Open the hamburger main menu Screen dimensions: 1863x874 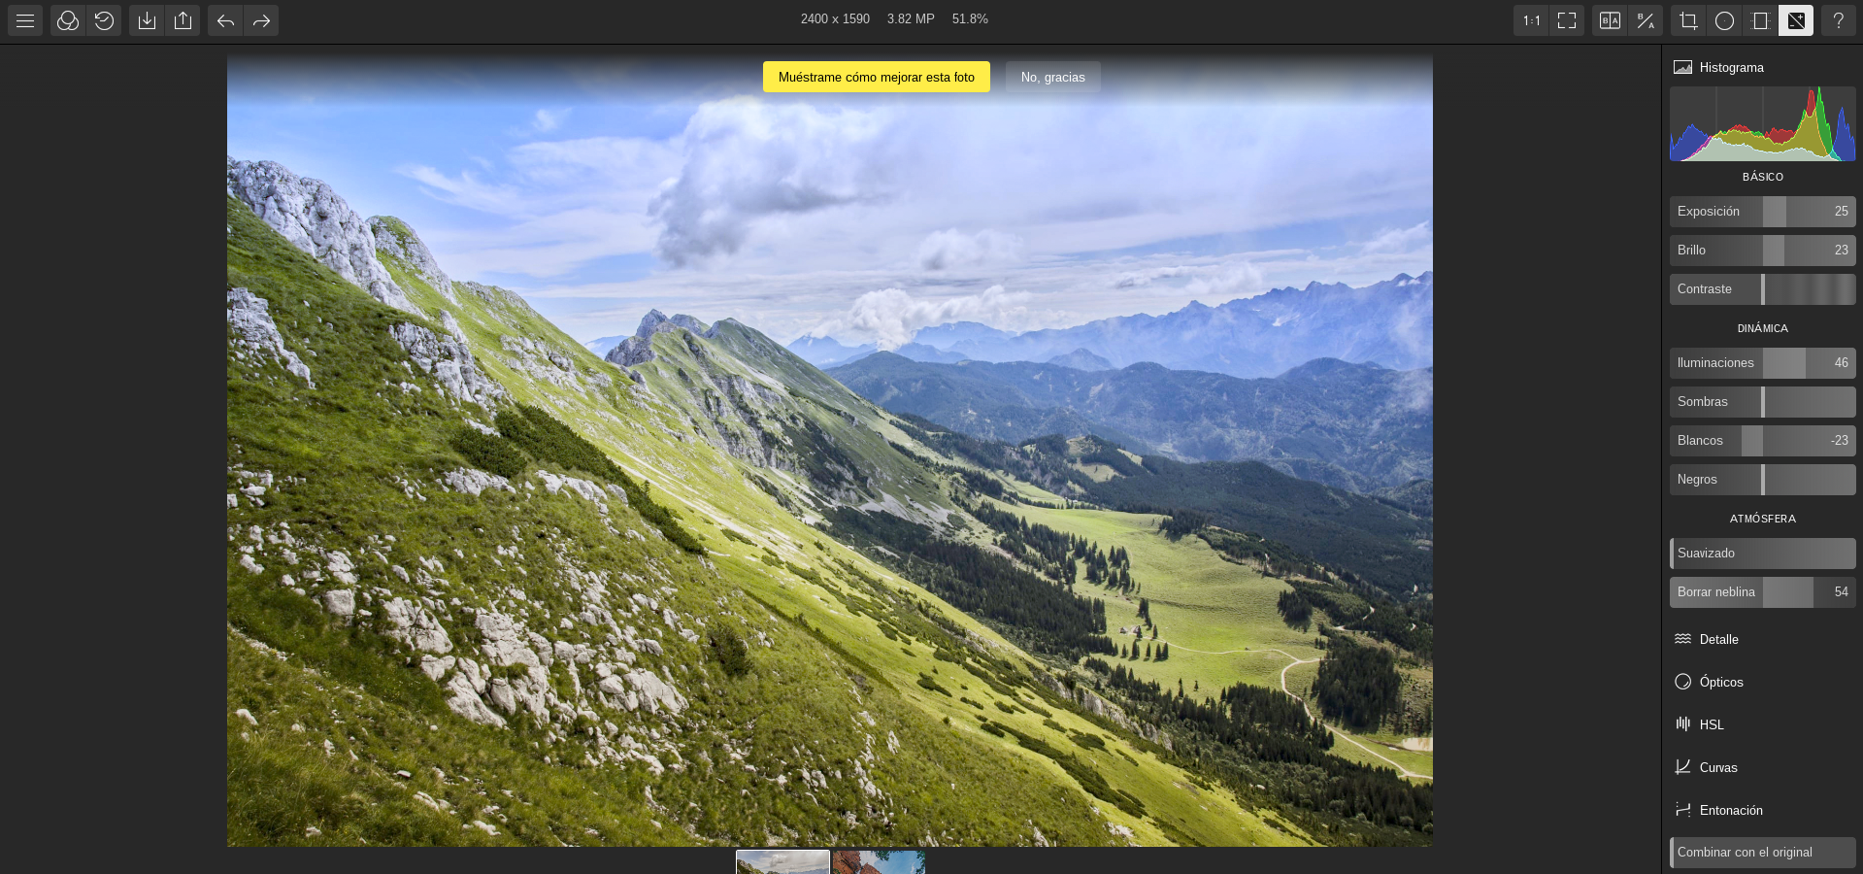click(24, 19)
